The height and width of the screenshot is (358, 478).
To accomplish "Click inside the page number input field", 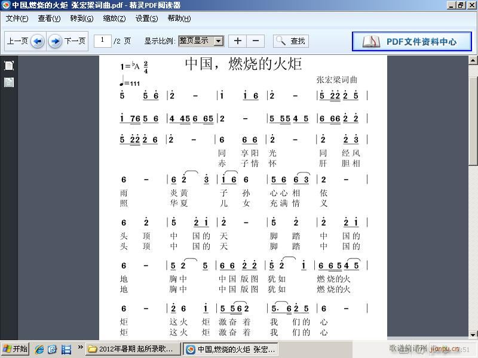I will [x=102, y=41].
